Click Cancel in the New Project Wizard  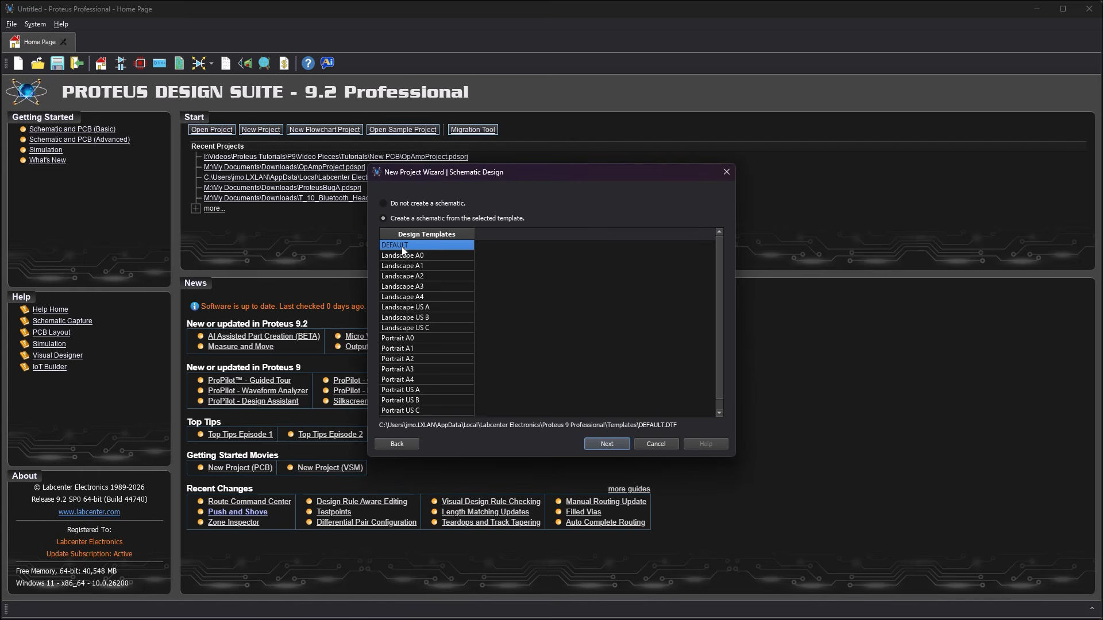(x=656, y=444)
